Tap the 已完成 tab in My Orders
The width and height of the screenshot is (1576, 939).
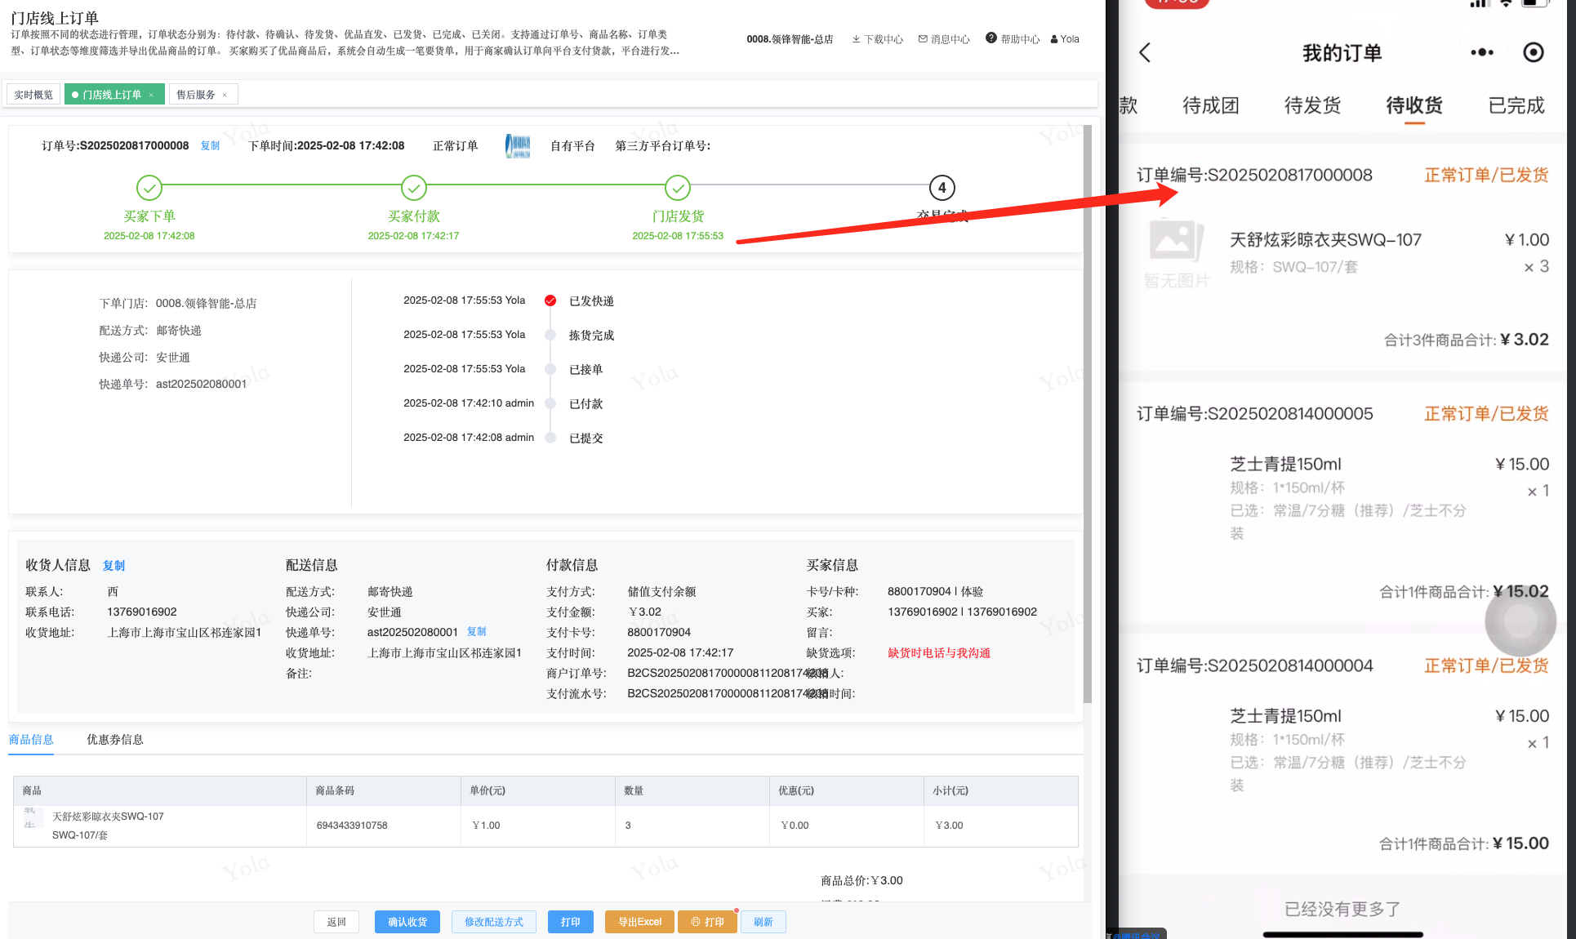1516,105
